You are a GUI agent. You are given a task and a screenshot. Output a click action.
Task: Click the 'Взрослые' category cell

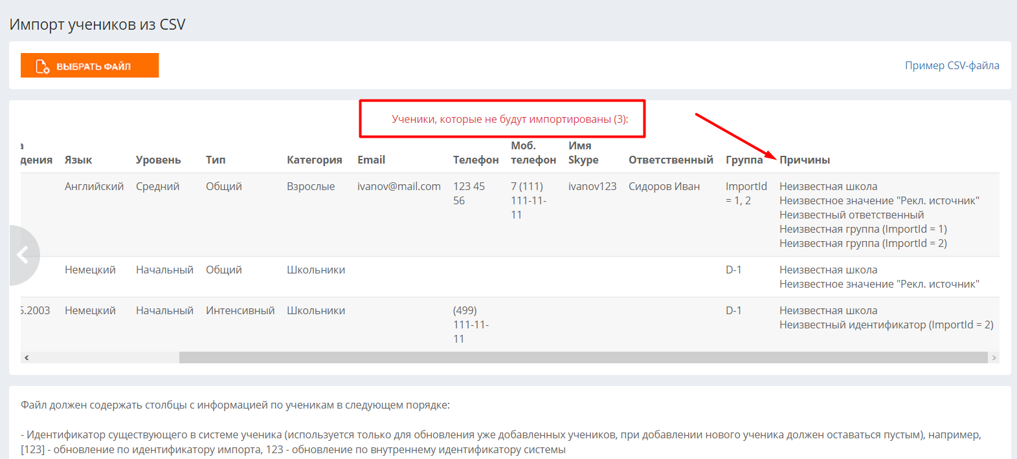tap(311, 186)
